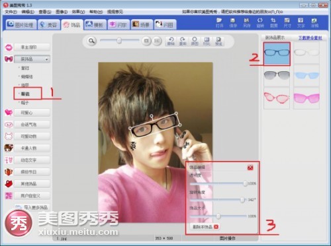331x246 pixels.
Task: Click the 保存 save icon
Action: point(232,20)
